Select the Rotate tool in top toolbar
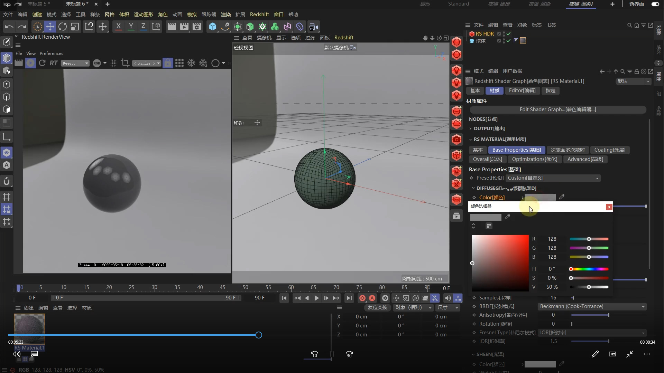664x373 pixels. [63, 27]
